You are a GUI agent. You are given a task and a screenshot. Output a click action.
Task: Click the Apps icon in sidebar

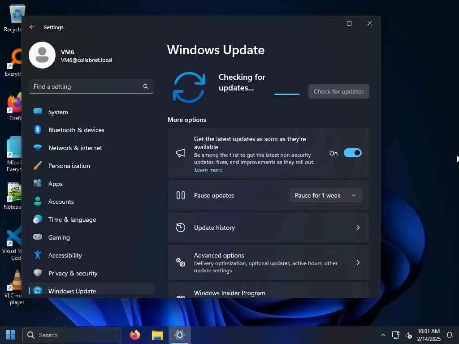(38, 183)
